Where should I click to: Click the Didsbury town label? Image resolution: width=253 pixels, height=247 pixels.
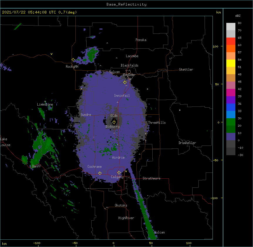click(x=113, y=126)
